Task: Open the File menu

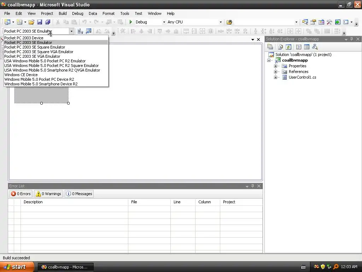Action: tap(7, 13)
